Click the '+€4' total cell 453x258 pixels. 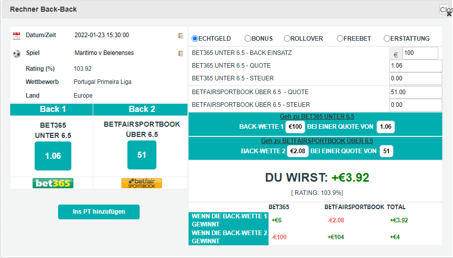click(x=394, y=237)
